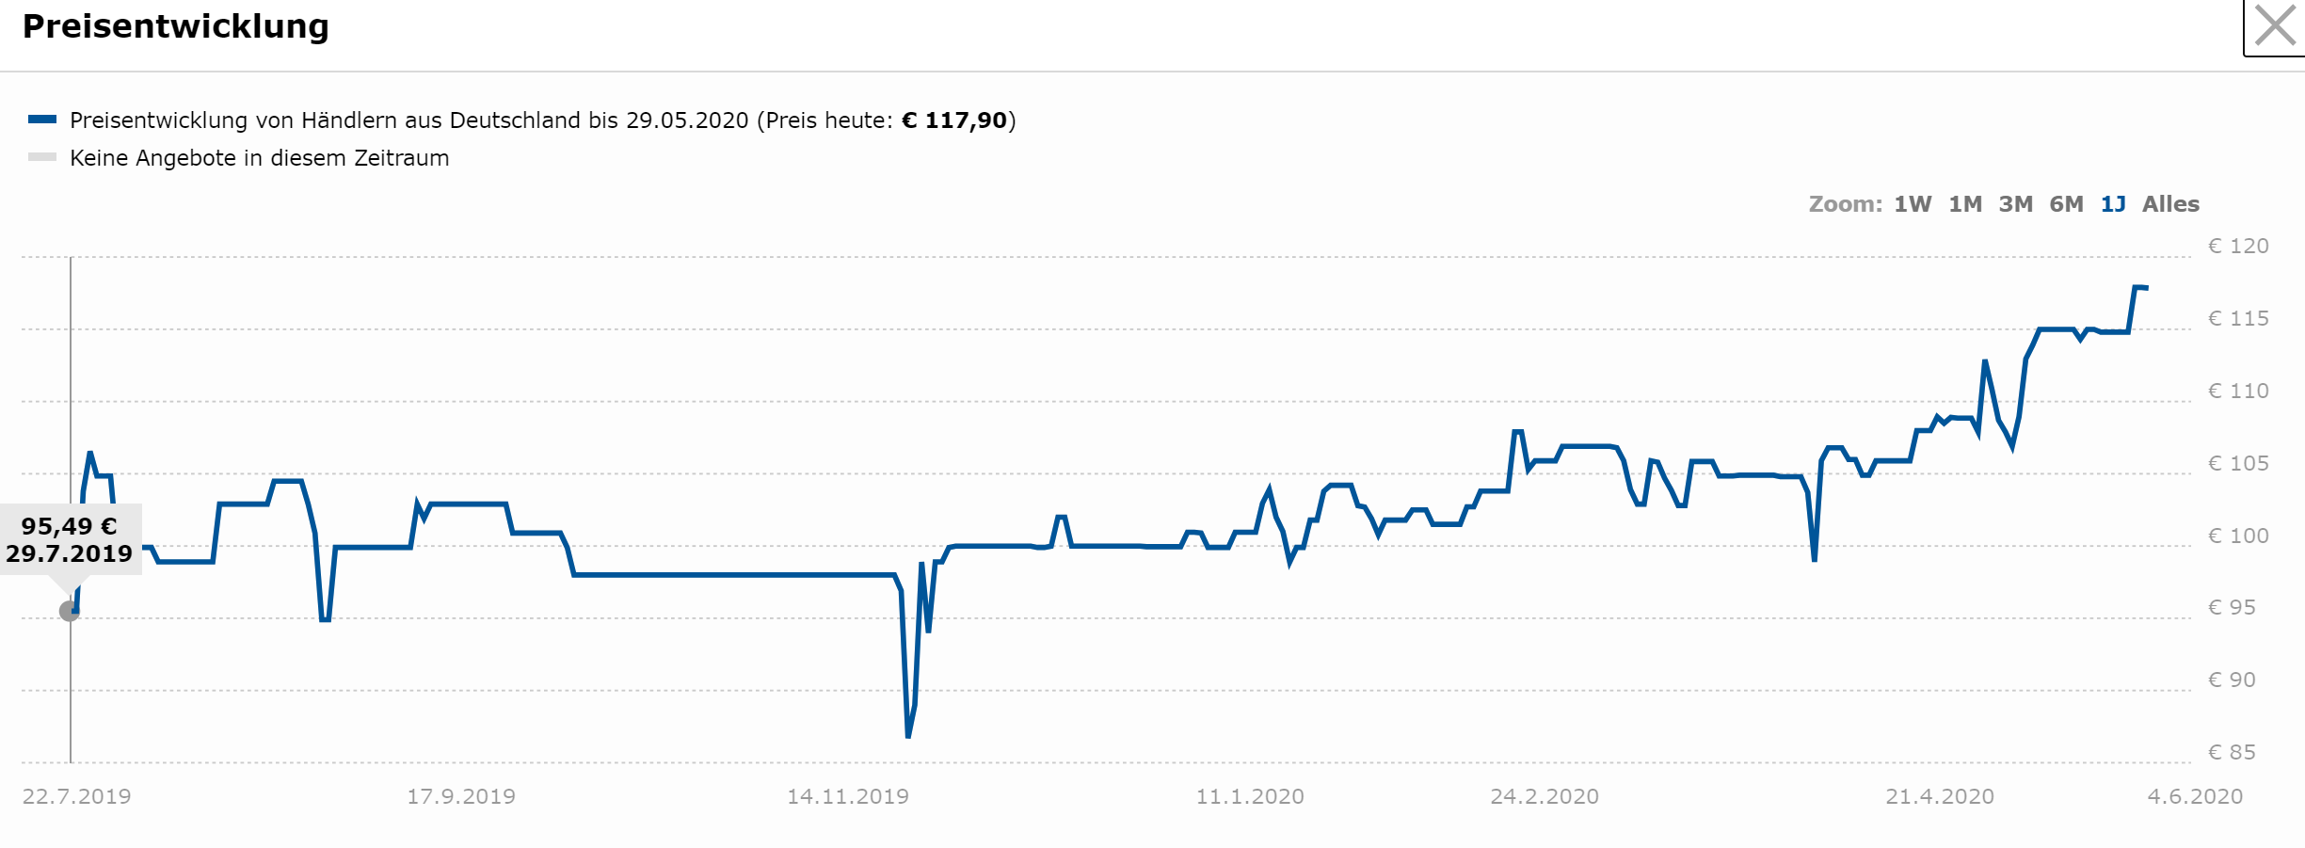Show full history with Alles
The width and height of the screenshot is (2305, 848).
(x=2170, y=204)
